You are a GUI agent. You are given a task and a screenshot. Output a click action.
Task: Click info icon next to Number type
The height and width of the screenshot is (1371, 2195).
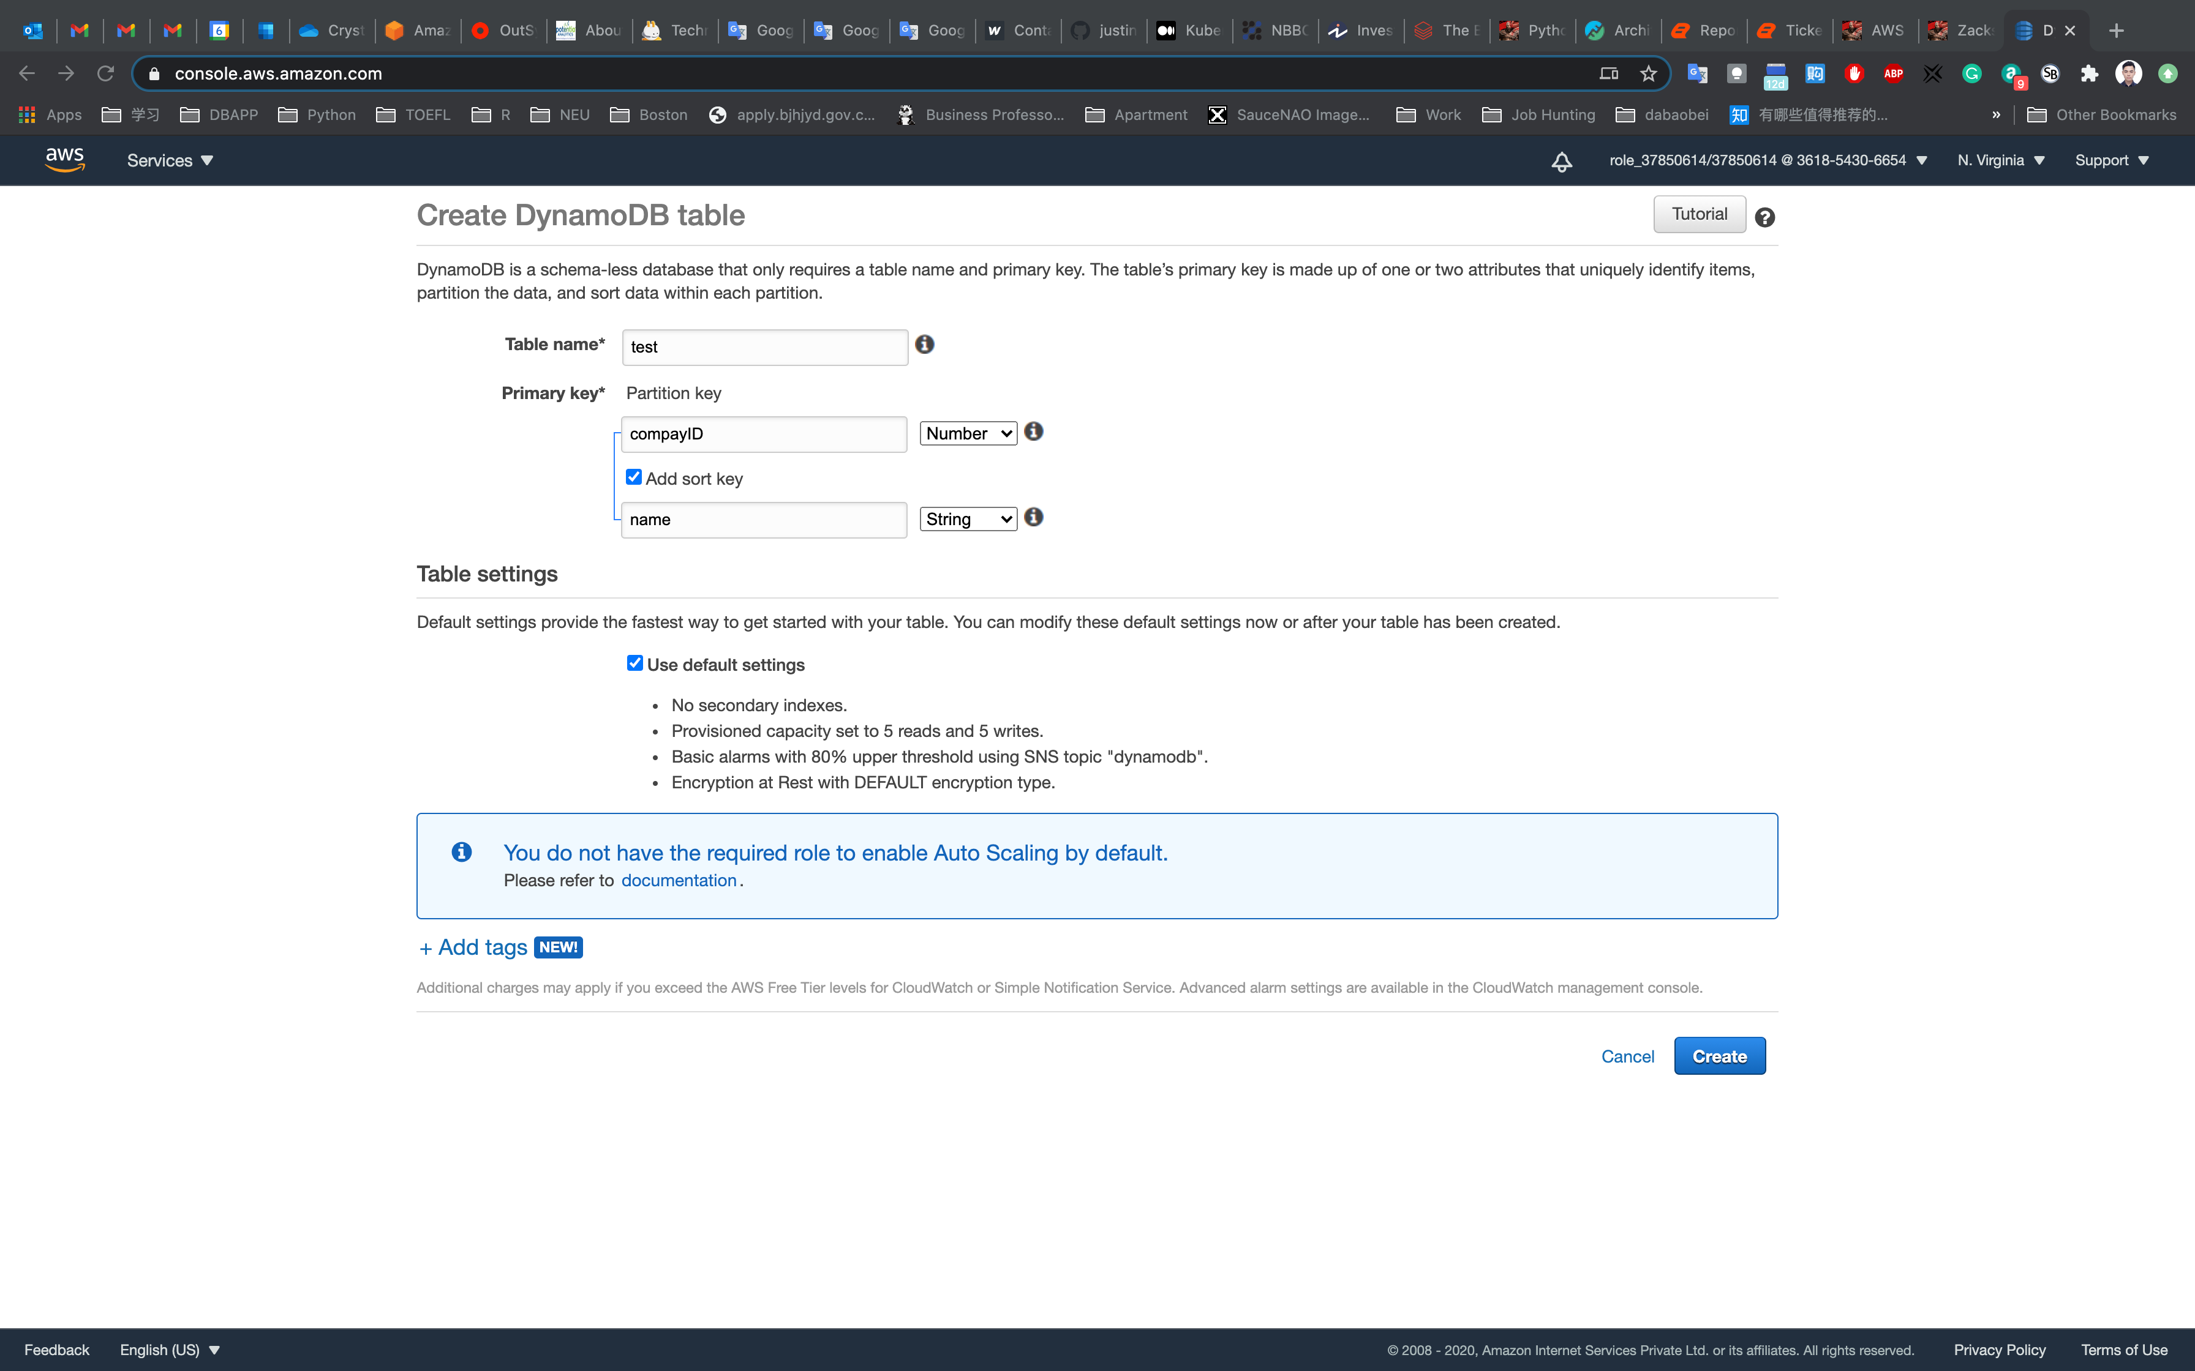point(1033,431)
